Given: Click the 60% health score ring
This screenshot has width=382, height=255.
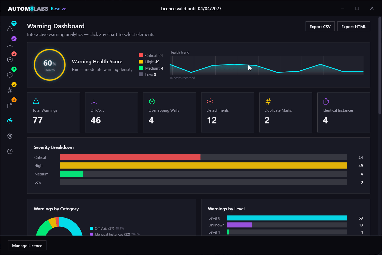Looking at the screenshot, I should pyautogui.click(x=49, y=65).
